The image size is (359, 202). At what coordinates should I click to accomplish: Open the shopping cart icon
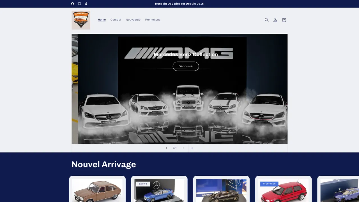point(284,20)
